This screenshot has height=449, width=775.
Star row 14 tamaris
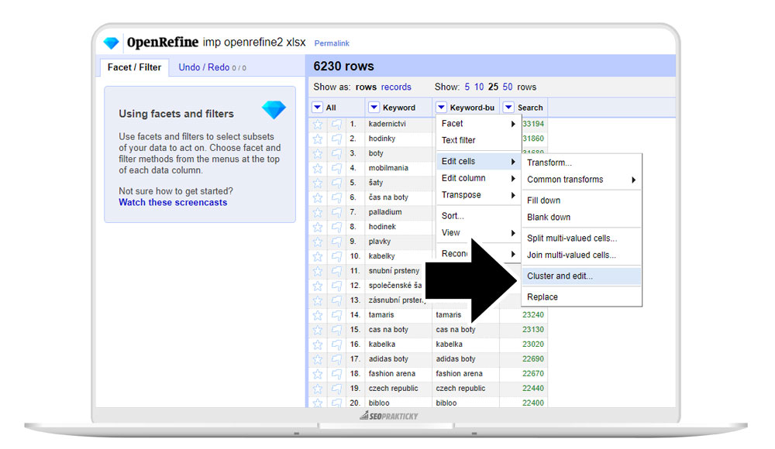pos(318,315)
